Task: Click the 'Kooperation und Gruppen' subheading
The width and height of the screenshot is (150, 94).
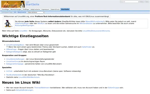Action: pos(14,55)
